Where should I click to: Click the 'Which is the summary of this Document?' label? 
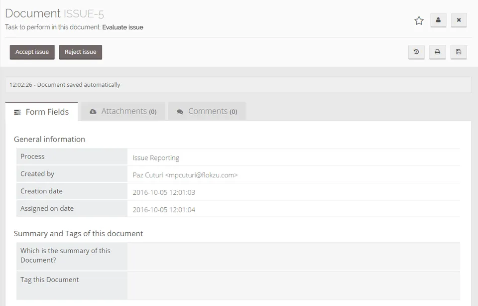pos(65,255)
